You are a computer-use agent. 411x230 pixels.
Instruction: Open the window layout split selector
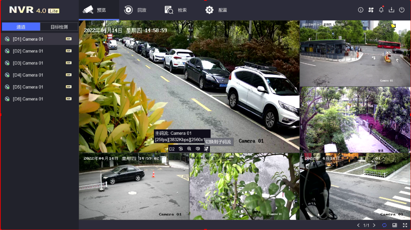(395, 225)
